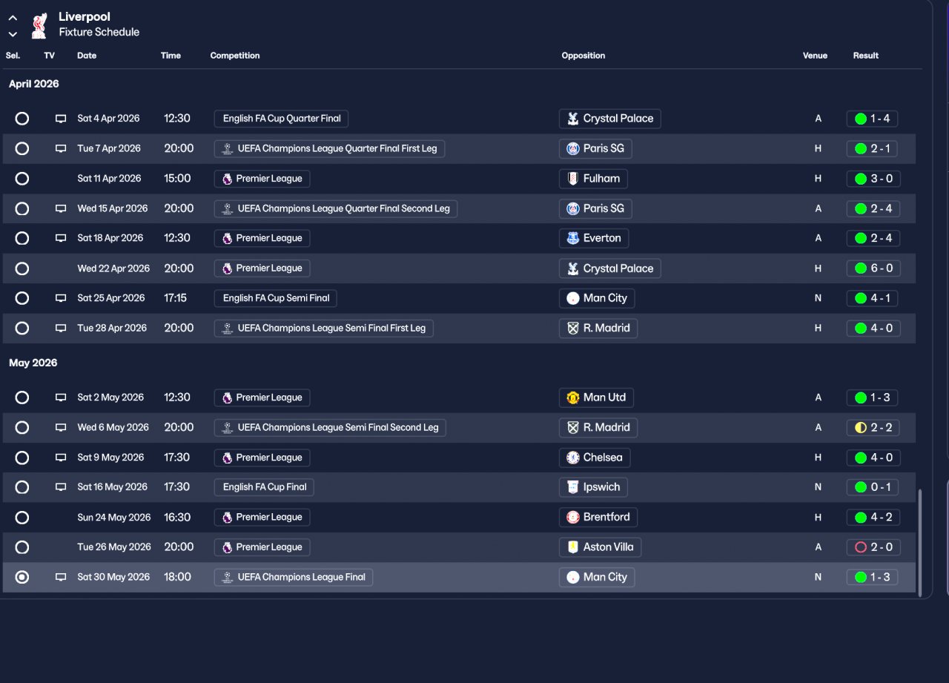Click the Ipswich club badge
The image size is (949, 683).
point(572,487)
